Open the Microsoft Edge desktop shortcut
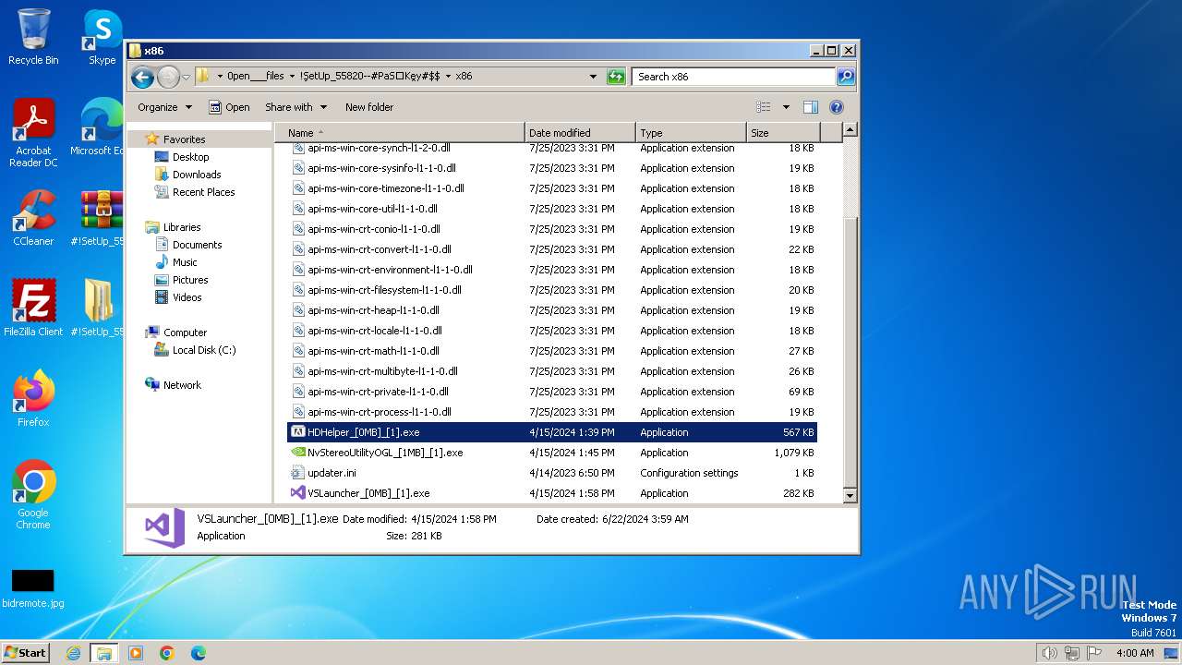The image size is (1182, 665). (x=100, y=127)
